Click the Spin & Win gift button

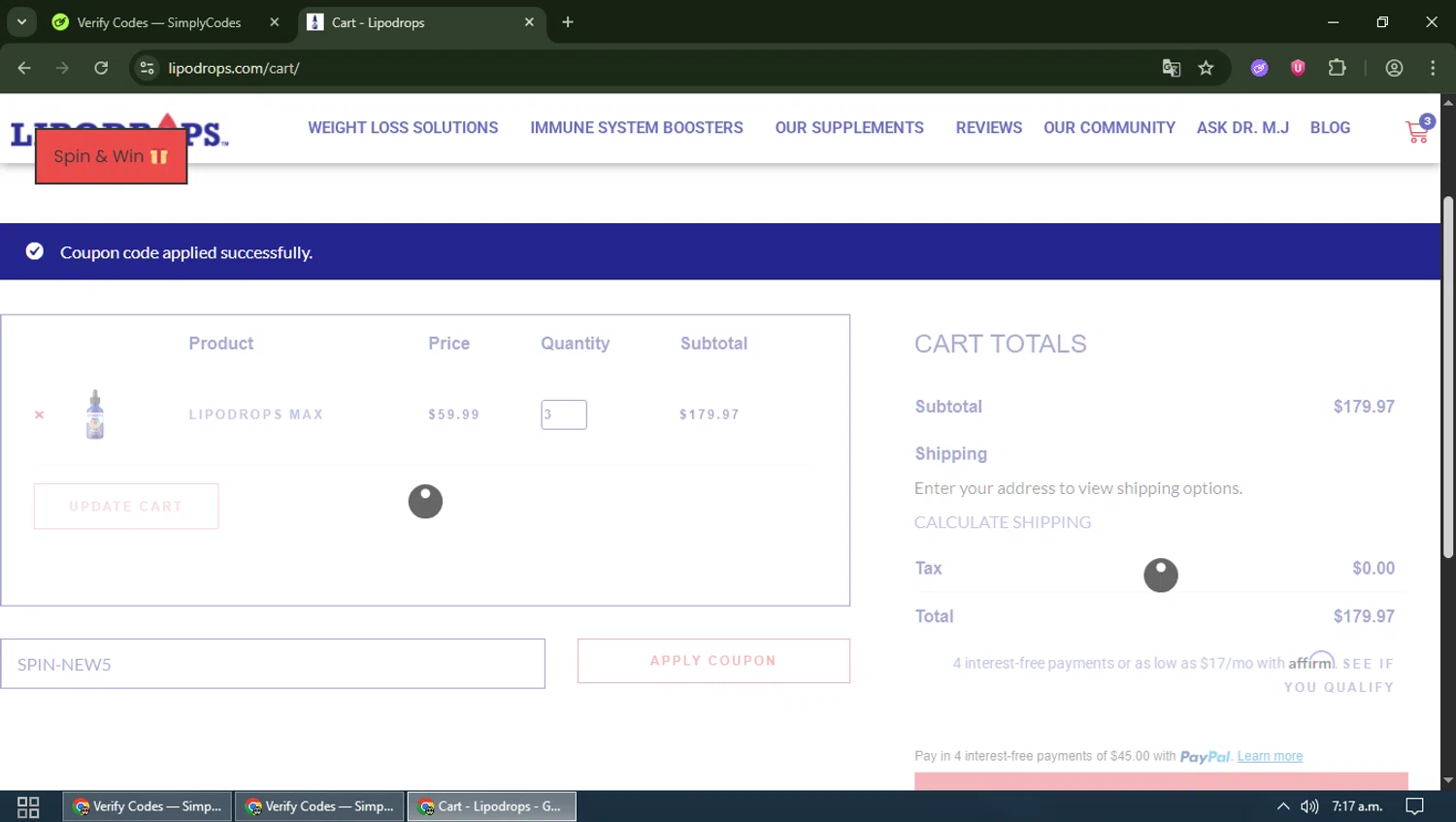click(x=112, y=156)
